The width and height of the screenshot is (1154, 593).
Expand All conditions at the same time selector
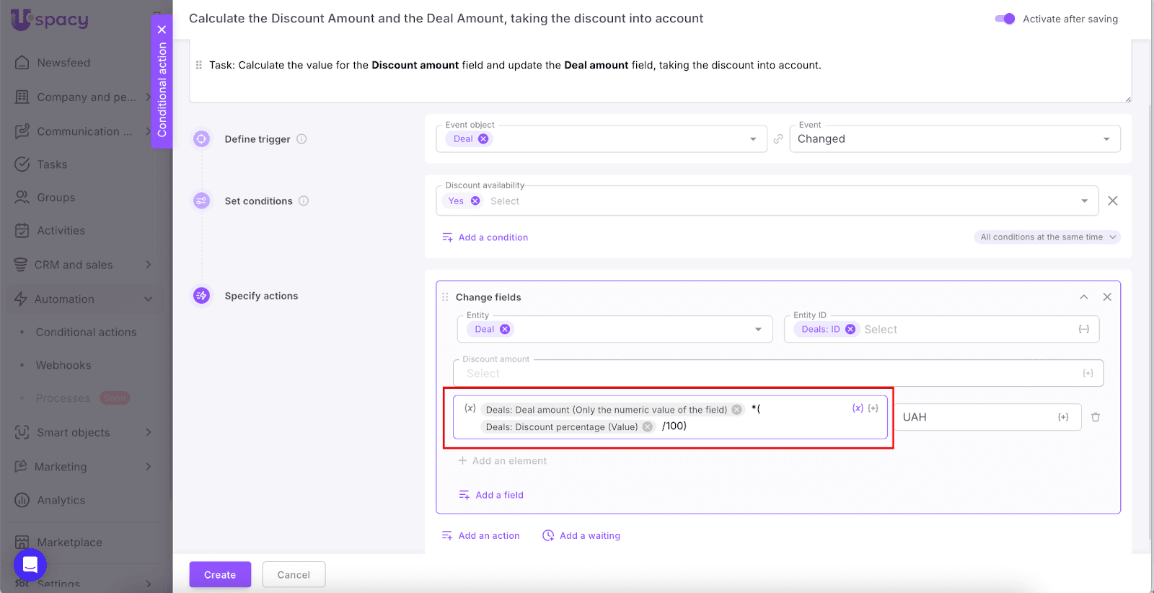(x=1047, y=237)
